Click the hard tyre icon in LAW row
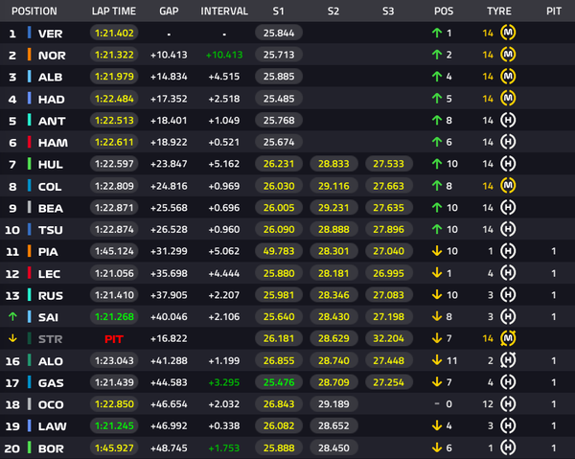Image resolution: width=575 pixels, height=459 pixels. pyautogui.click(x=508, y=426)
